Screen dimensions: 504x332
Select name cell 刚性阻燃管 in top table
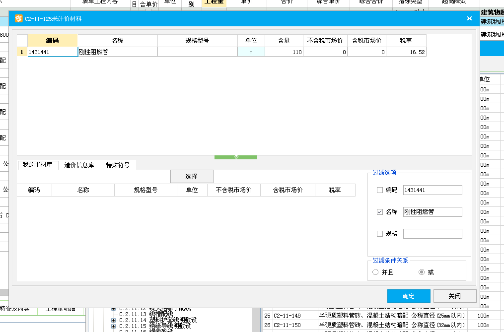118,52
